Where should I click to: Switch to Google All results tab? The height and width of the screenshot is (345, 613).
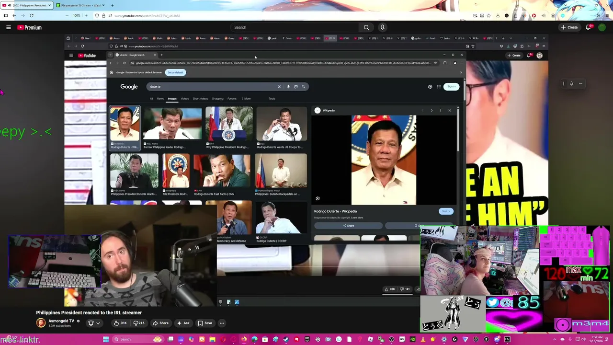(151, 99)
